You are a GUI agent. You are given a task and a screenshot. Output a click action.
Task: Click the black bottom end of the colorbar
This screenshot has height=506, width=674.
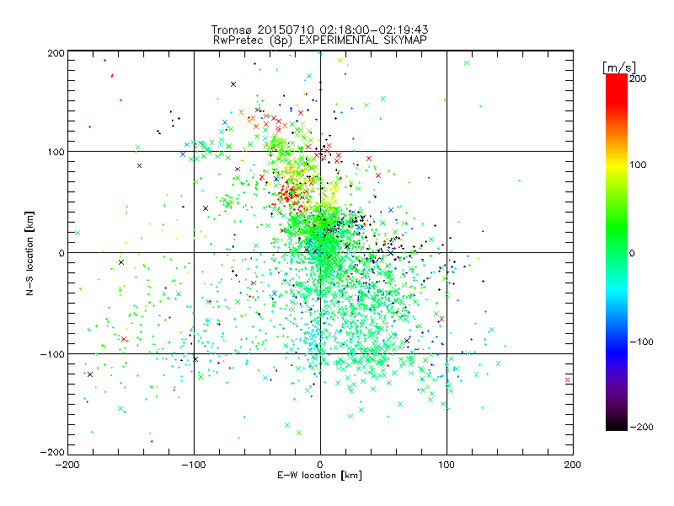617,425
